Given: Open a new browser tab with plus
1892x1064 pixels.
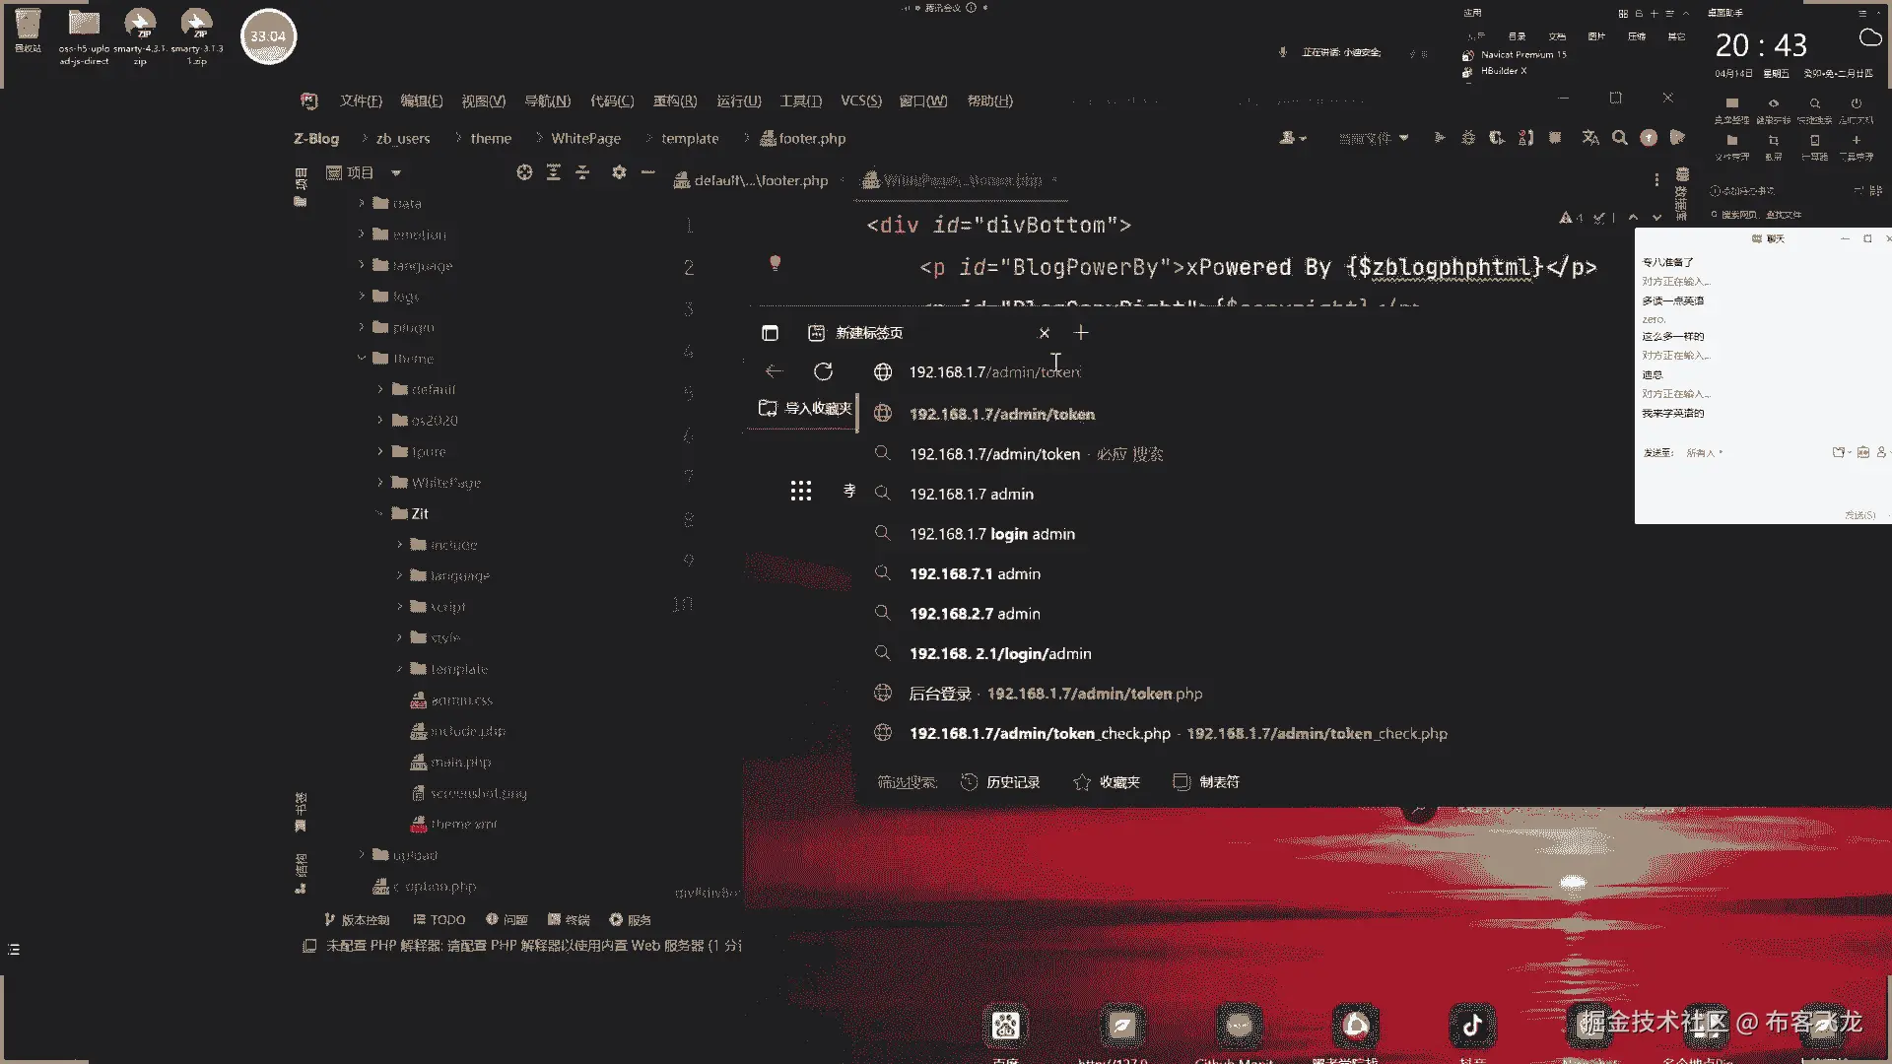Looking at the screenshot, I should (x=1081, y=333).
